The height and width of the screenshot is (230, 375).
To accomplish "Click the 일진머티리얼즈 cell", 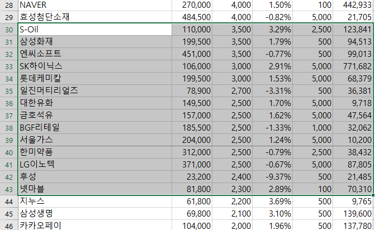I will (95, 91).
